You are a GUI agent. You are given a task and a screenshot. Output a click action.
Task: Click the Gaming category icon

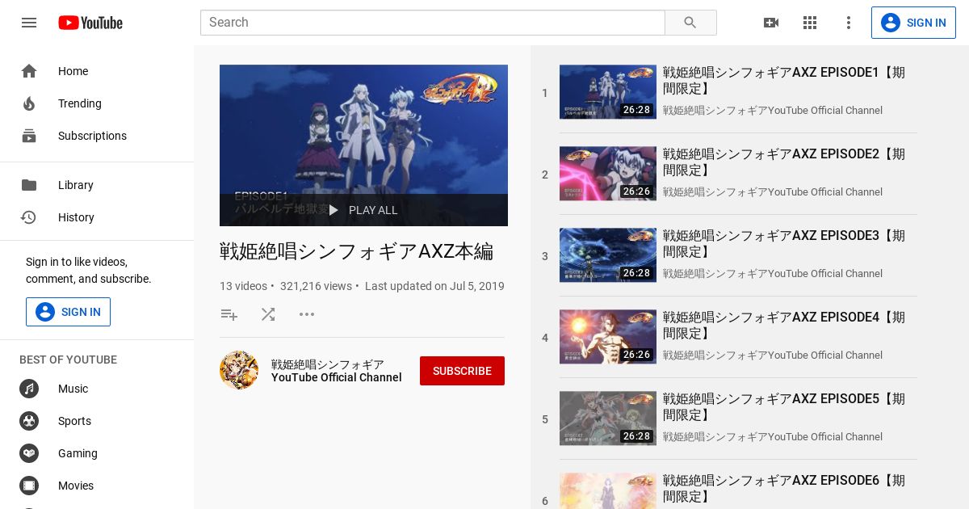pos(29,453)
